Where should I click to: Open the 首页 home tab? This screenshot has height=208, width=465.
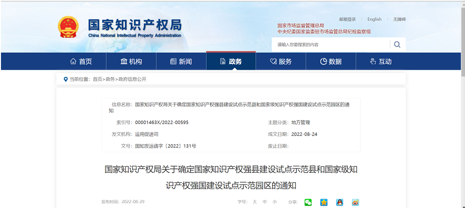tap(81, 61)
